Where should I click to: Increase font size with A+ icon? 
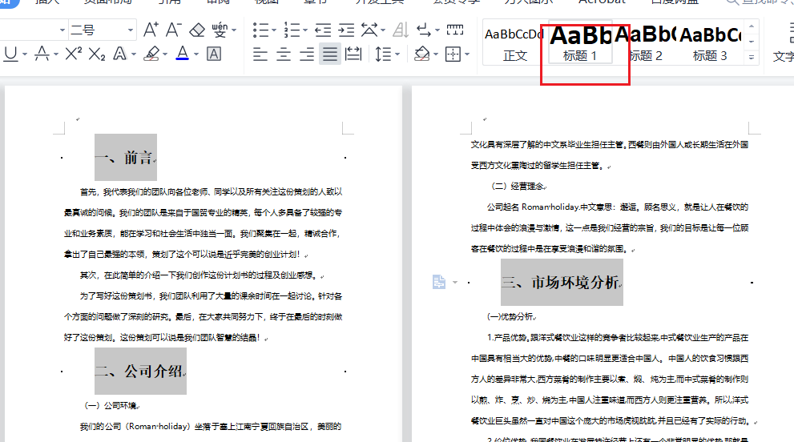pyautogui.click(x=151, y=30)
